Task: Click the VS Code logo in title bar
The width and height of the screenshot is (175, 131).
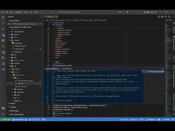Action: click(x=2, y=12)
